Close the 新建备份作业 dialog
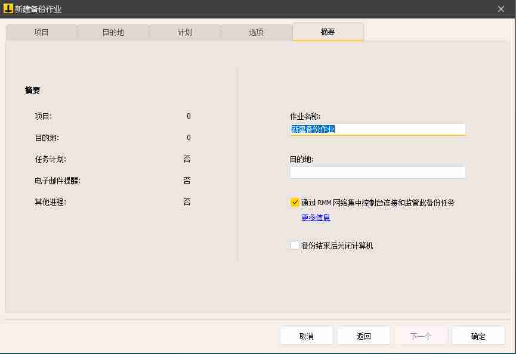 click(x=501, y=9)
